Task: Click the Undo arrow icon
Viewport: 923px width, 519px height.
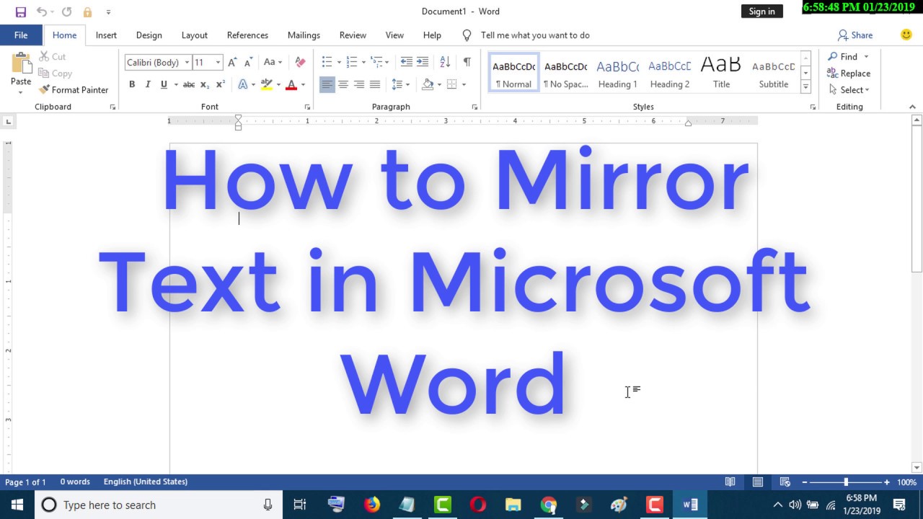Action: 42,12
